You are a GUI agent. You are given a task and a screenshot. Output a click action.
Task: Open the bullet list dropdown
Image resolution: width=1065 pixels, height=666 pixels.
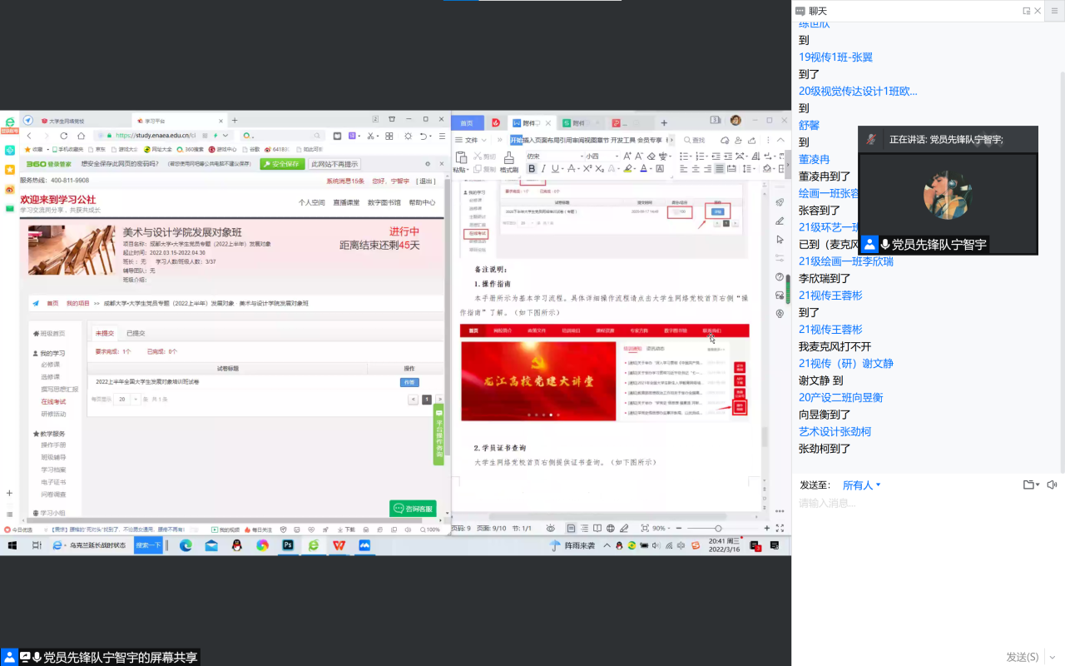click(x=691, y=156)
